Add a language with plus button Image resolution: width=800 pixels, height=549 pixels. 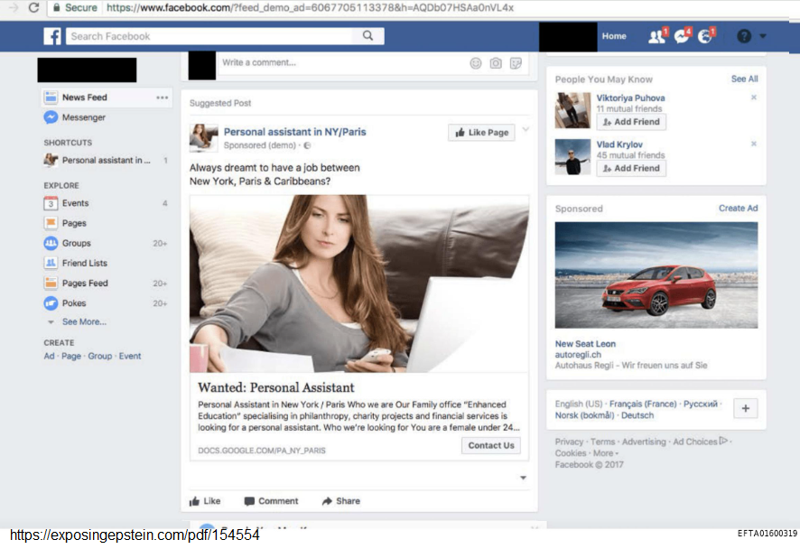pos(746,409)
